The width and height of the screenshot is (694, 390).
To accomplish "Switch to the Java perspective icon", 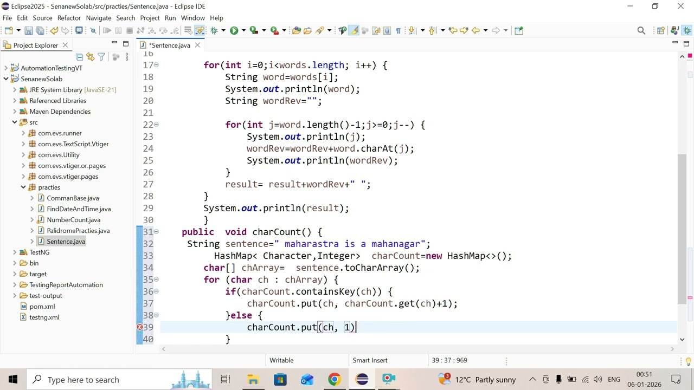I will pos(674,30).
